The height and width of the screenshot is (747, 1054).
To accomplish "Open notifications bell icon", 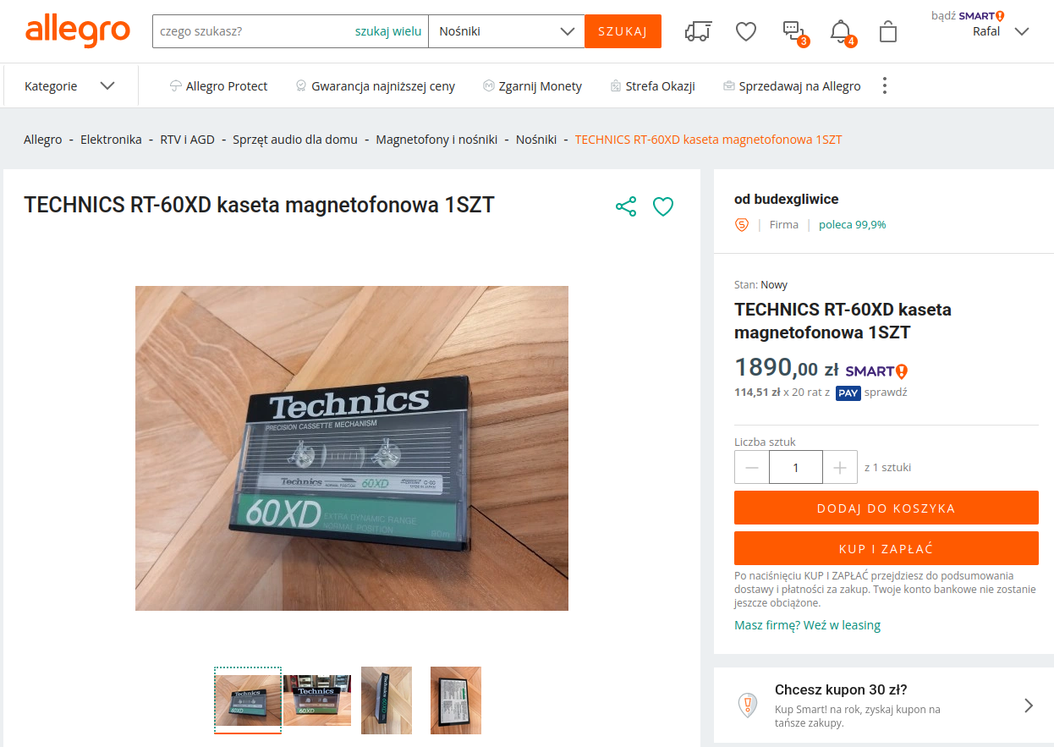I will (842, 33).
